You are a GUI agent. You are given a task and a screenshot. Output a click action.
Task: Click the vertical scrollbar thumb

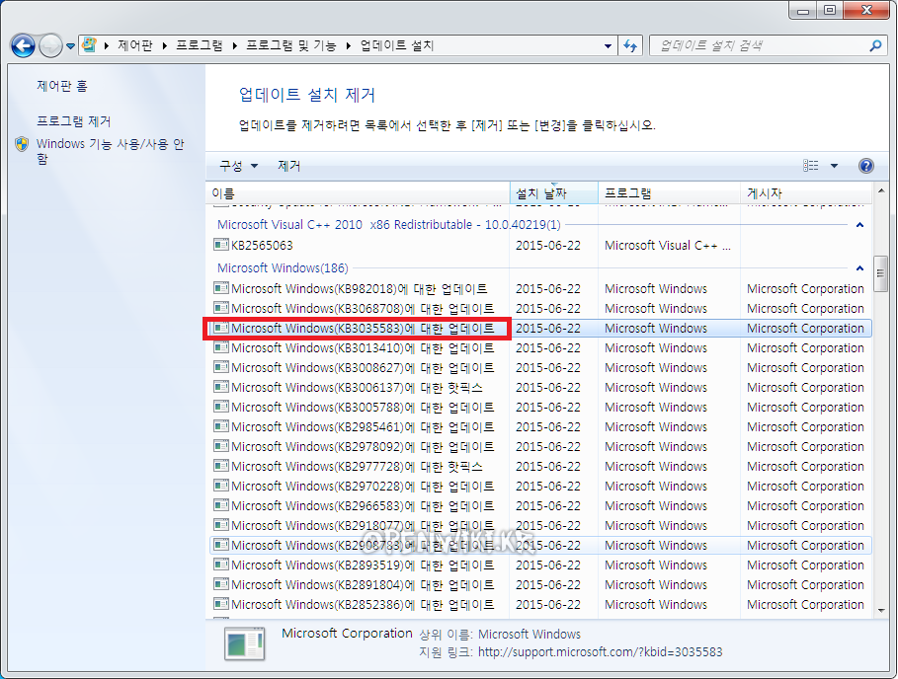tap(881, 274)
